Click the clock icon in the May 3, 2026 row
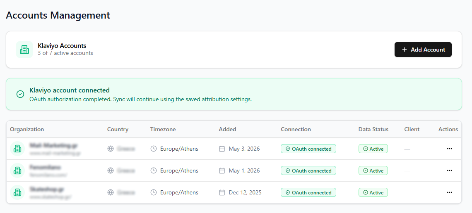The width and height of the screenshot is (472, 213). (x=154, y=149)
